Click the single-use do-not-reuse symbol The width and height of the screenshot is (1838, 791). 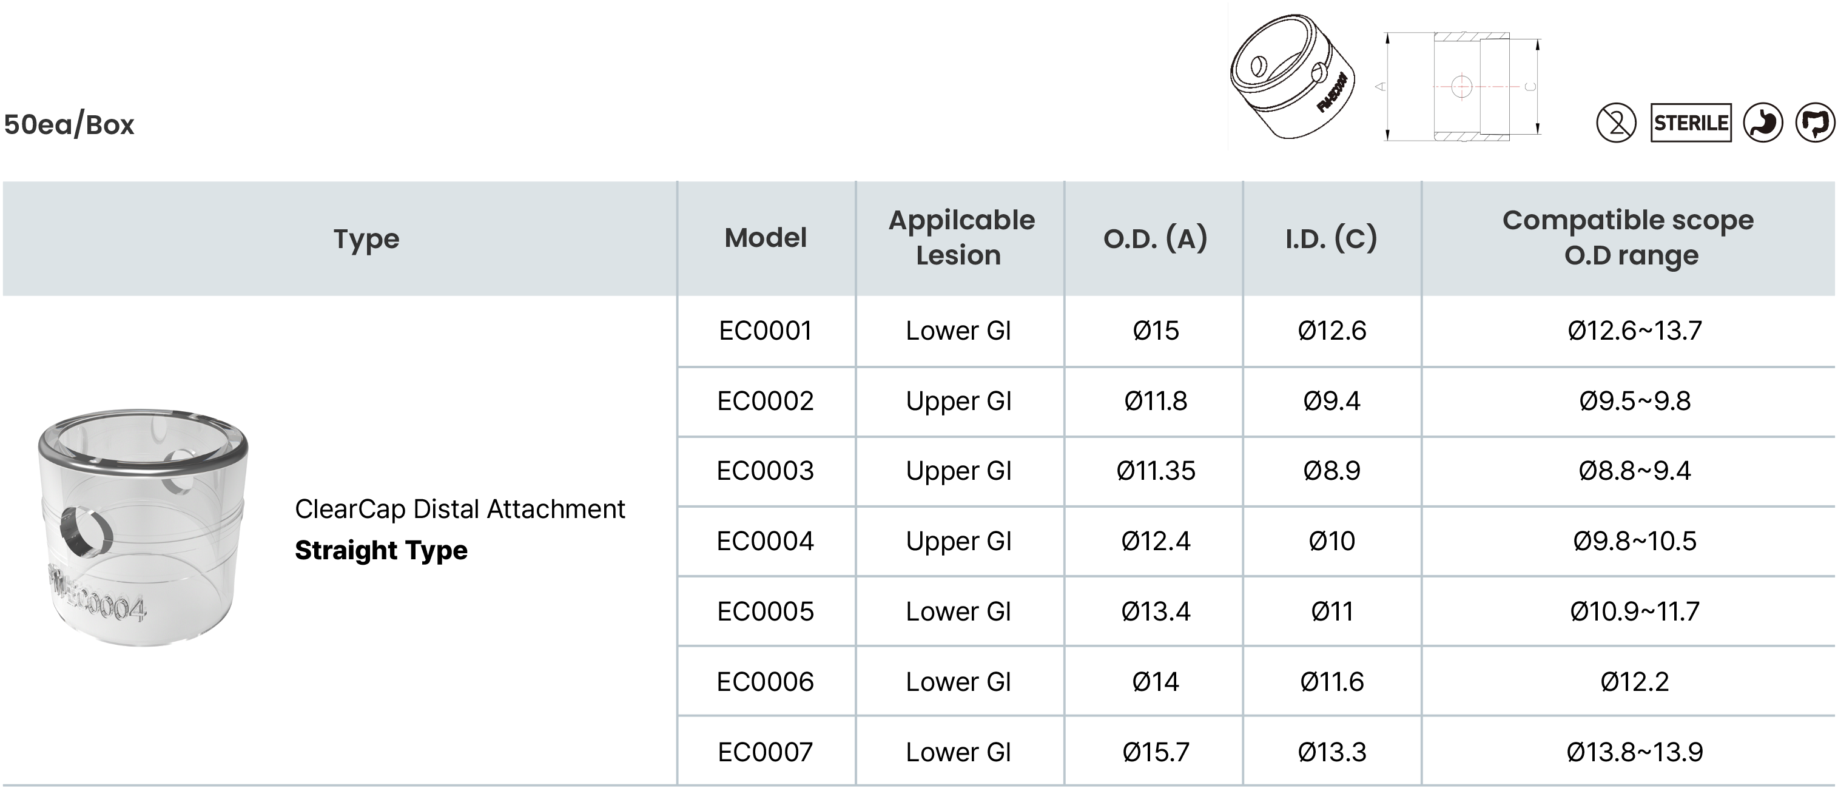coord(1615,123)
